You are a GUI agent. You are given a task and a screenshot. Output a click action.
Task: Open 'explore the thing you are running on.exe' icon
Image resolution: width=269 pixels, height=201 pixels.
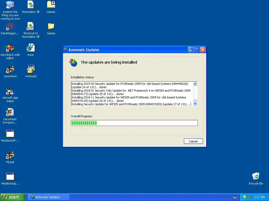click(x=10, y=10)
